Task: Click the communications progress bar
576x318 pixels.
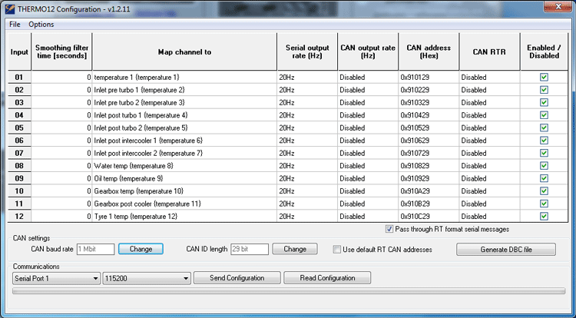Action: coord(288,292)
